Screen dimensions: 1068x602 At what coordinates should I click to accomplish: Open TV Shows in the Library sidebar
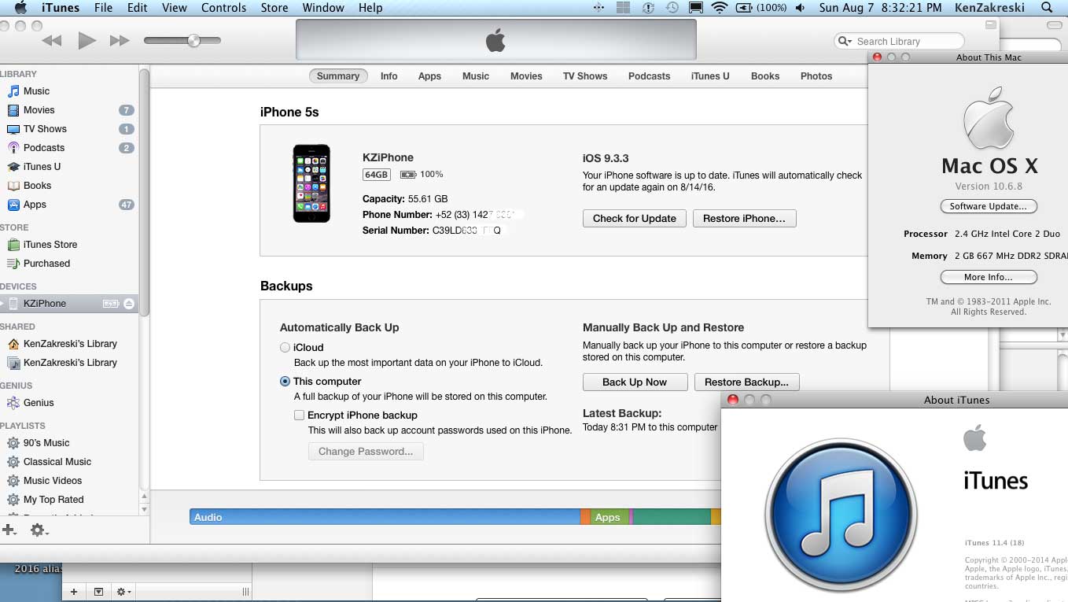coord(45,129)
